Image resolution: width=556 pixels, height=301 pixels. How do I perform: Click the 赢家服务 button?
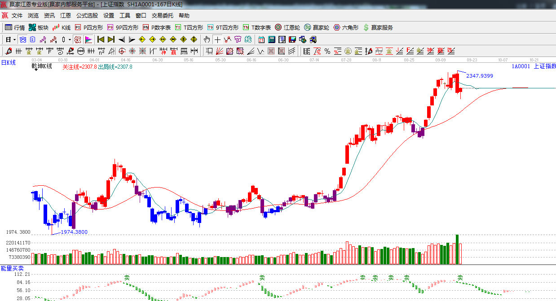378,27
